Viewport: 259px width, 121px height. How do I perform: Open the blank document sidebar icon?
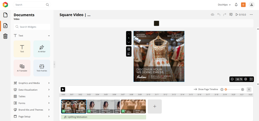coord(6,15)
